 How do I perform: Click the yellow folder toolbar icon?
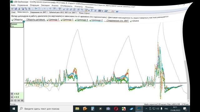(x=86, y=10)
